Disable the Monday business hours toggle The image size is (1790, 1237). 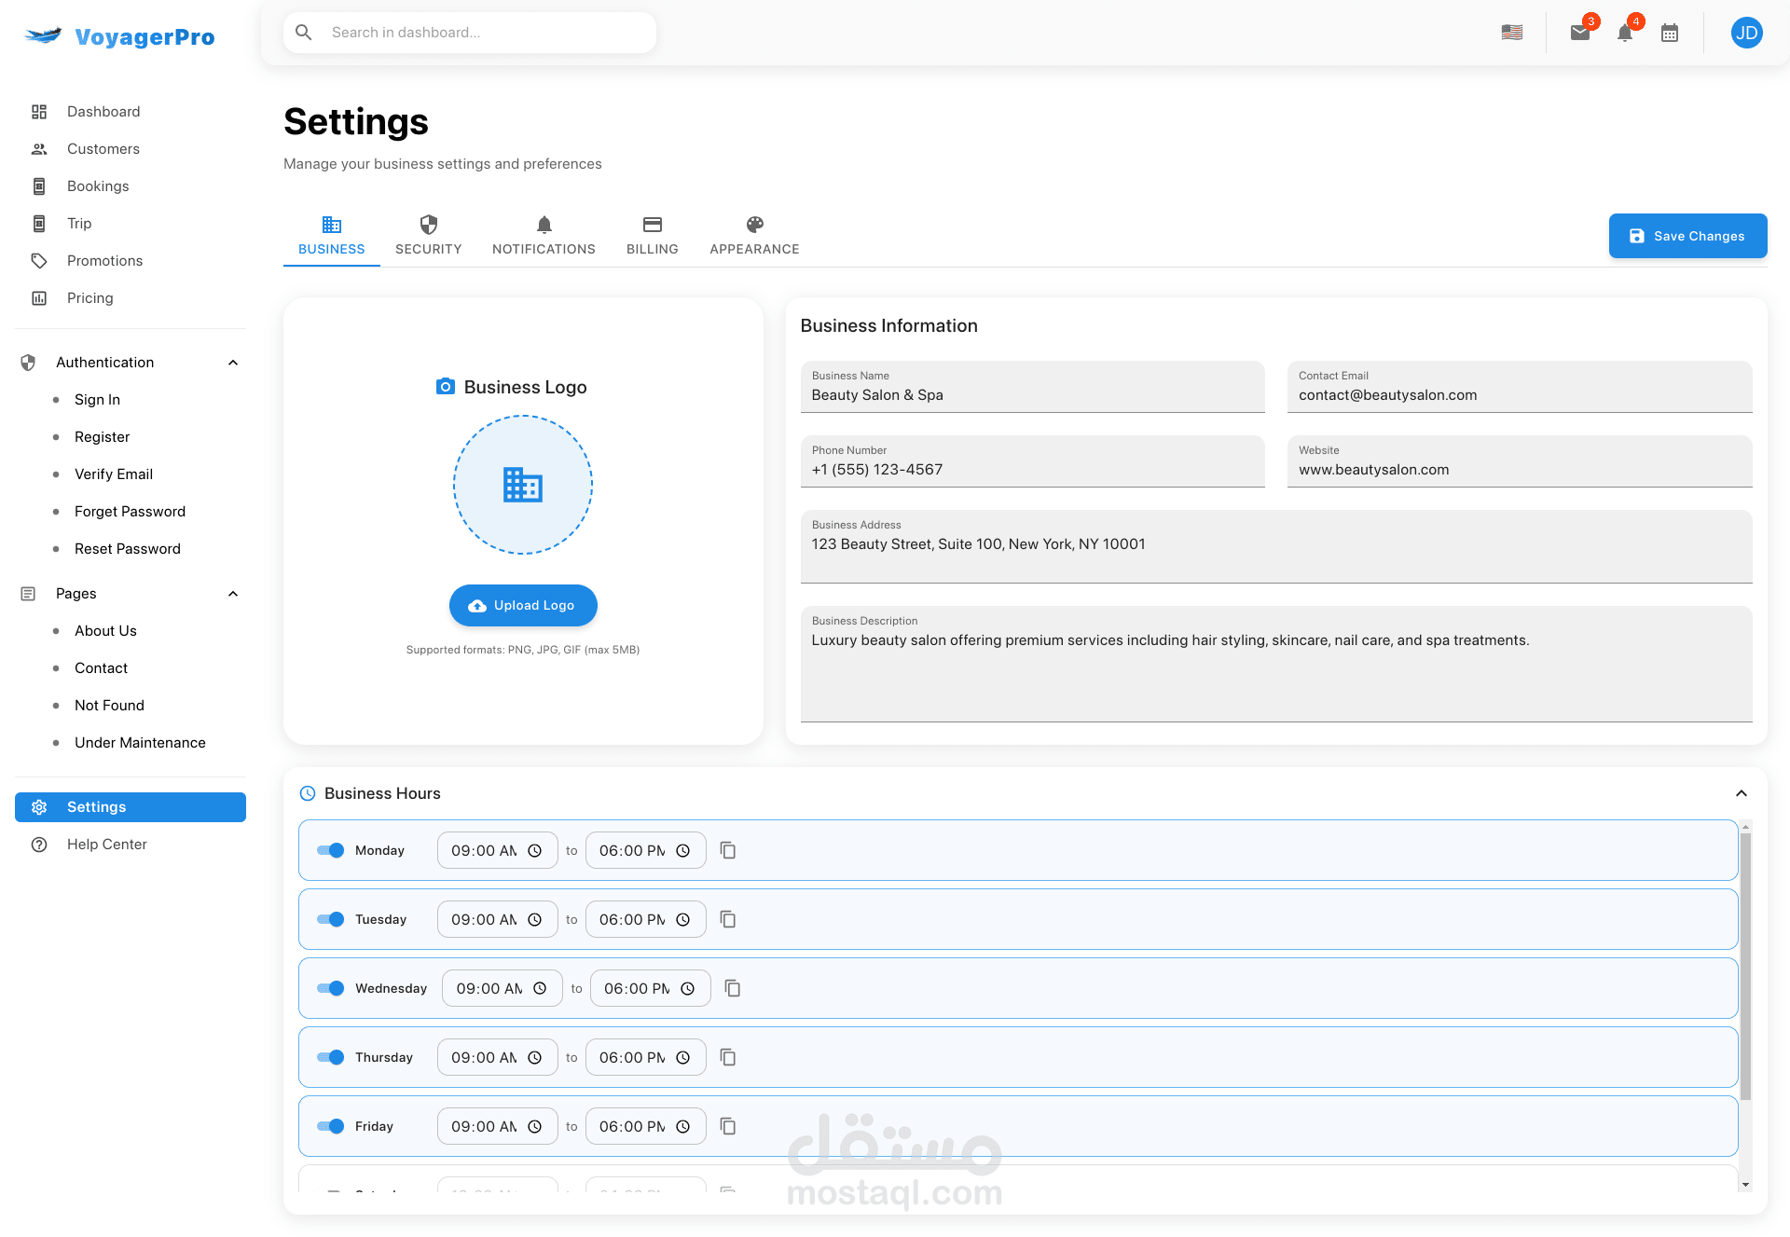click(x=331, y=850)
